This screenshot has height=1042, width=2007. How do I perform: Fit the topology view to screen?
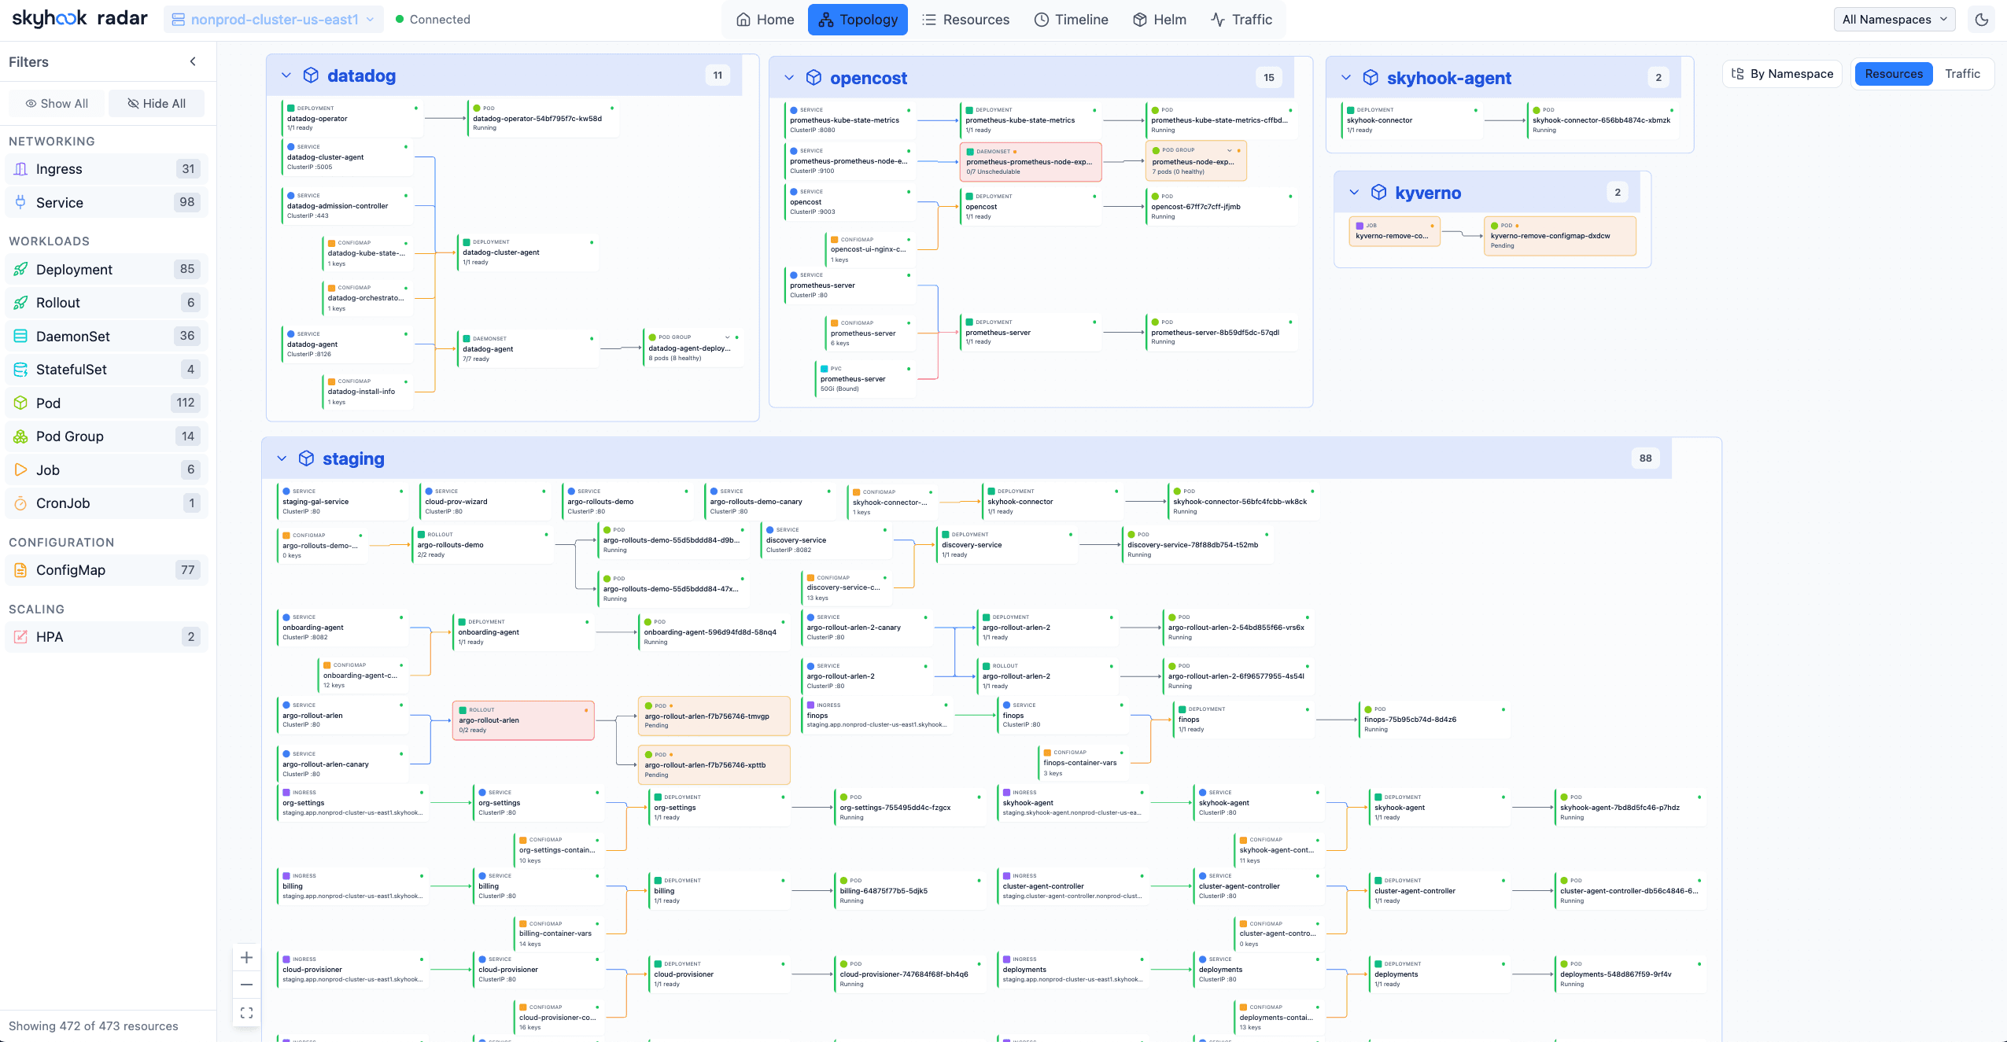point(246,1013)
